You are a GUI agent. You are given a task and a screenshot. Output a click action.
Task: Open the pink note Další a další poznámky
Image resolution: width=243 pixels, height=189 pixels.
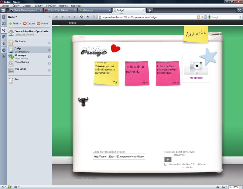point(137,73)
